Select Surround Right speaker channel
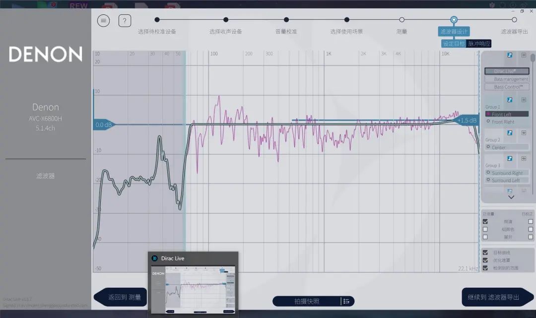Screen dimensions: 536x318 click(x=507, y=173)
